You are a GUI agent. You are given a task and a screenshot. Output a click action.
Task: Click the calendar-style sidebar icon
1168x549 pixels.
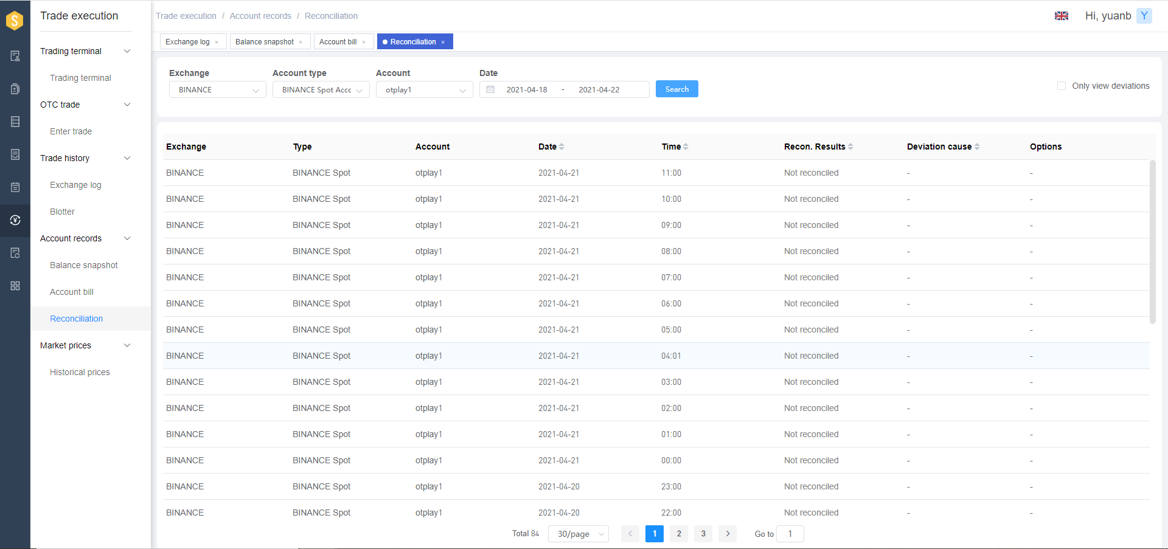click(x=15, y=187)
